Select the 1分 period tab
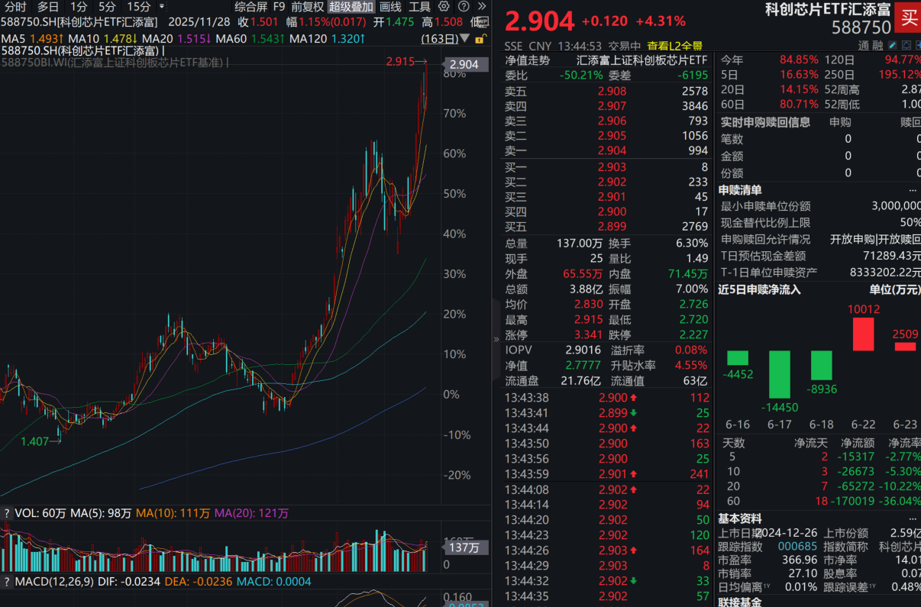Image resolution: width=921 pixels, height=607 pixels. coord(79,6)
